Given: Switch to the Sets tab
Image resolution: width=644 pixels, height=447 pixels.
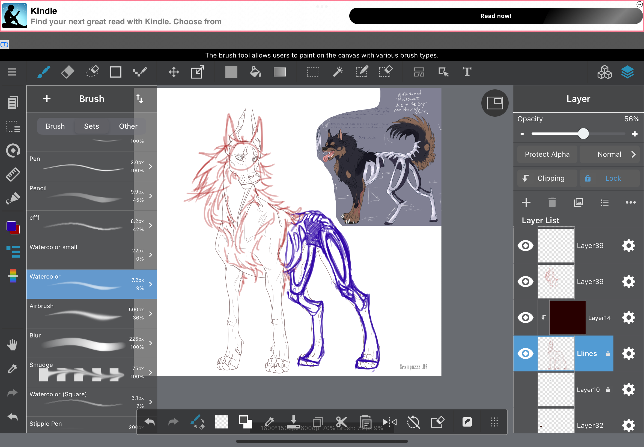Looking at the screenshot, I should (x=91, y=126).
